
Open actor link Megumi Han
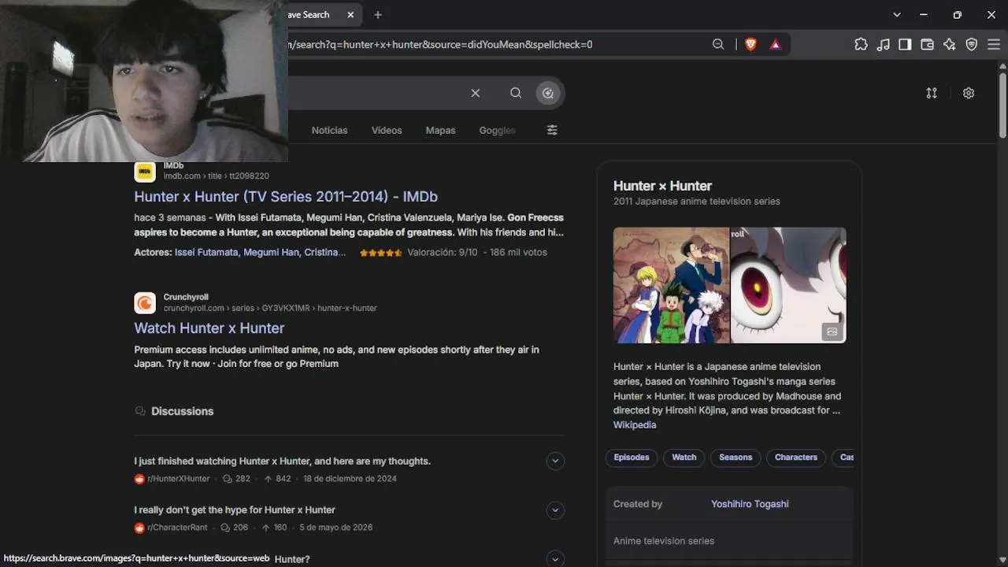[271, 253]
